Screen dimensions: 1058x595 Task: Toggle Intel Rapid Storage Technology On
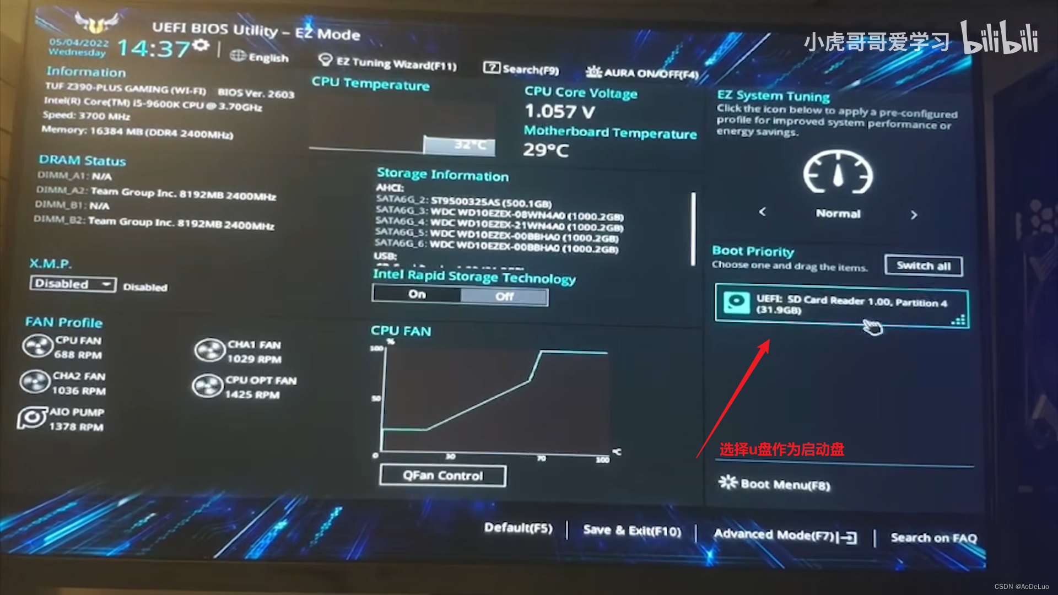(x=415, y=294)
